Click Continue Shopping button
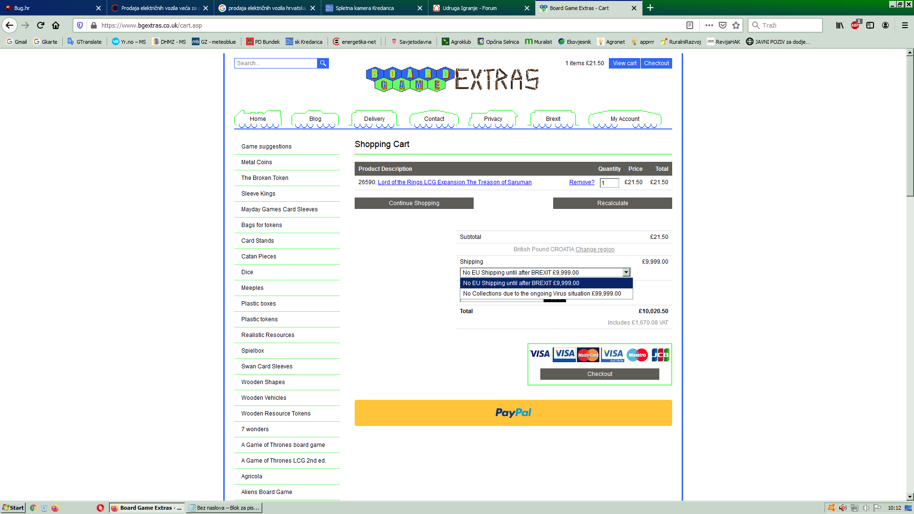 pos(414,203)
